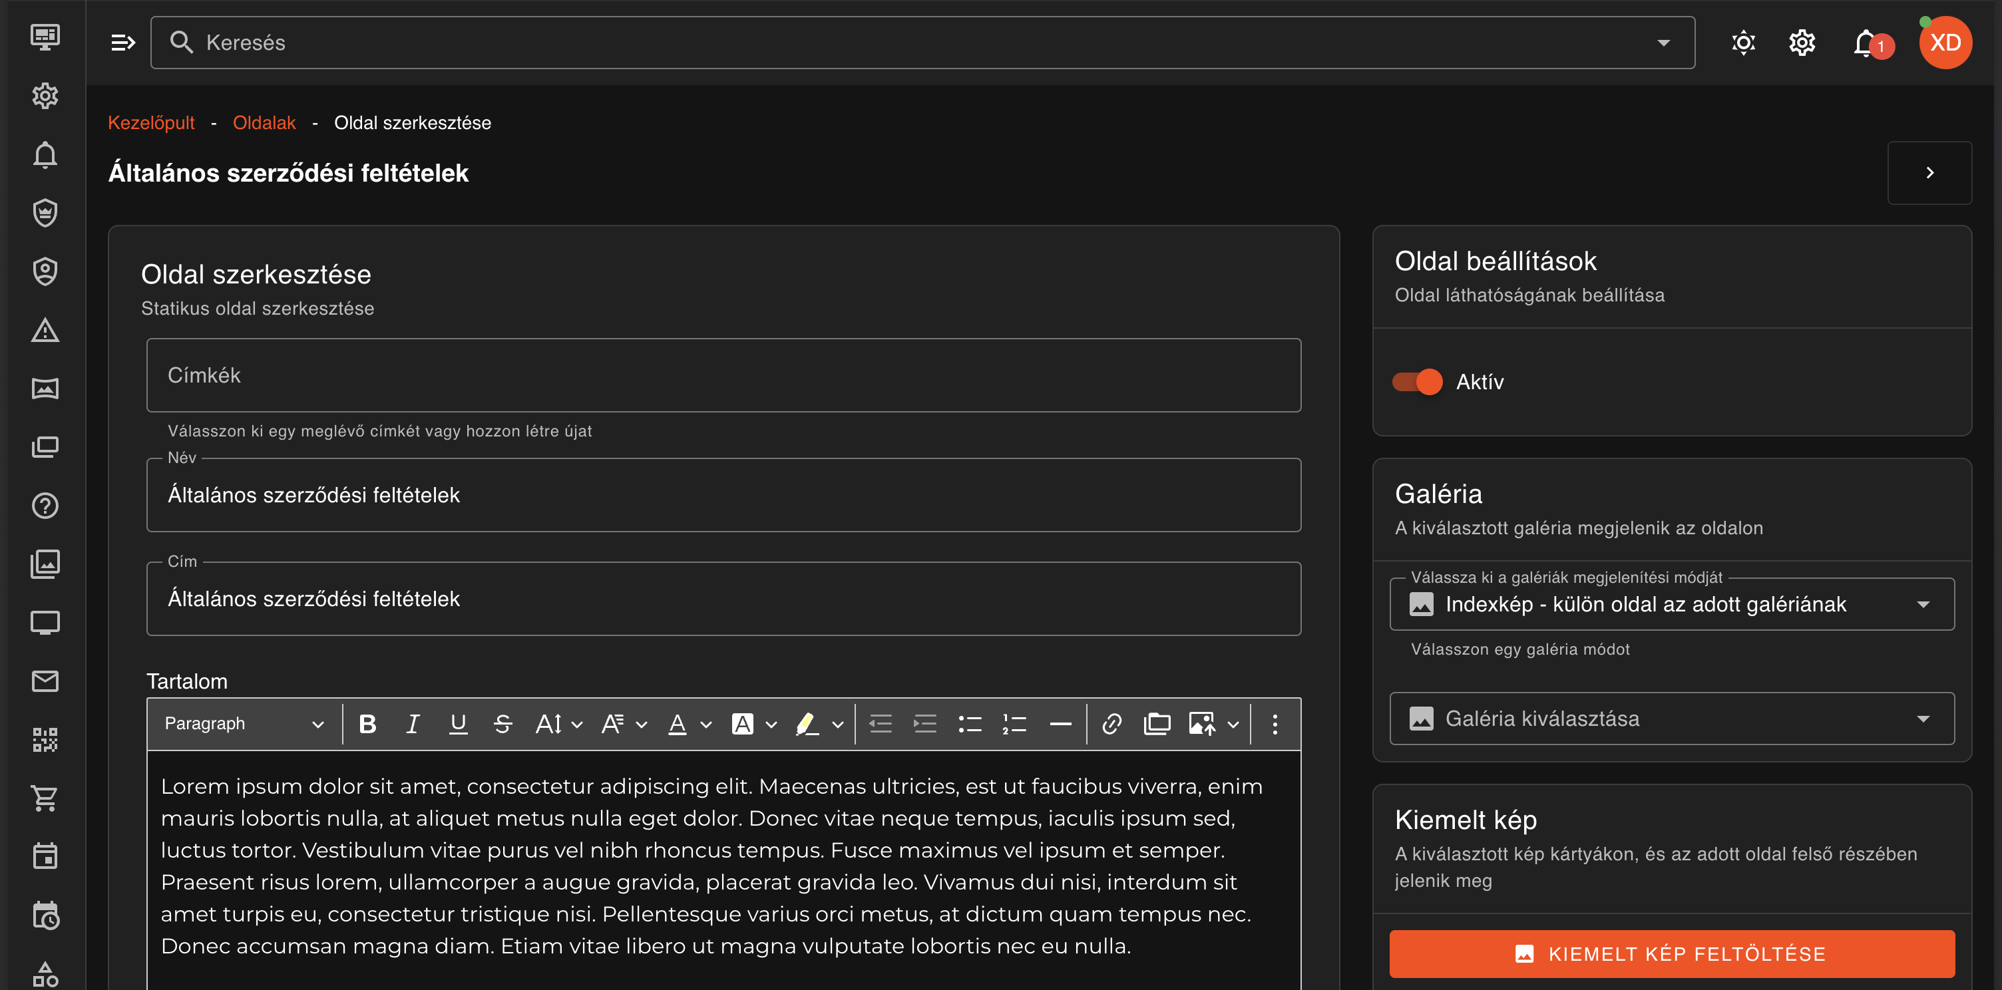Click into the Címkék tags field
Viewport: 2002px width, 990px height.
(x=723, y=375)
